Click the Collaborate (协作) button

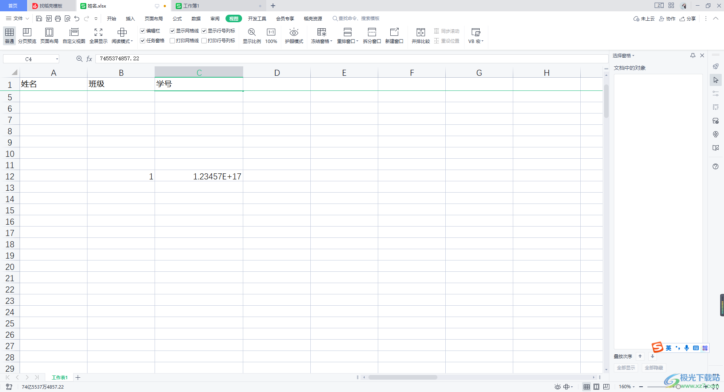click(x=667, y=18)
